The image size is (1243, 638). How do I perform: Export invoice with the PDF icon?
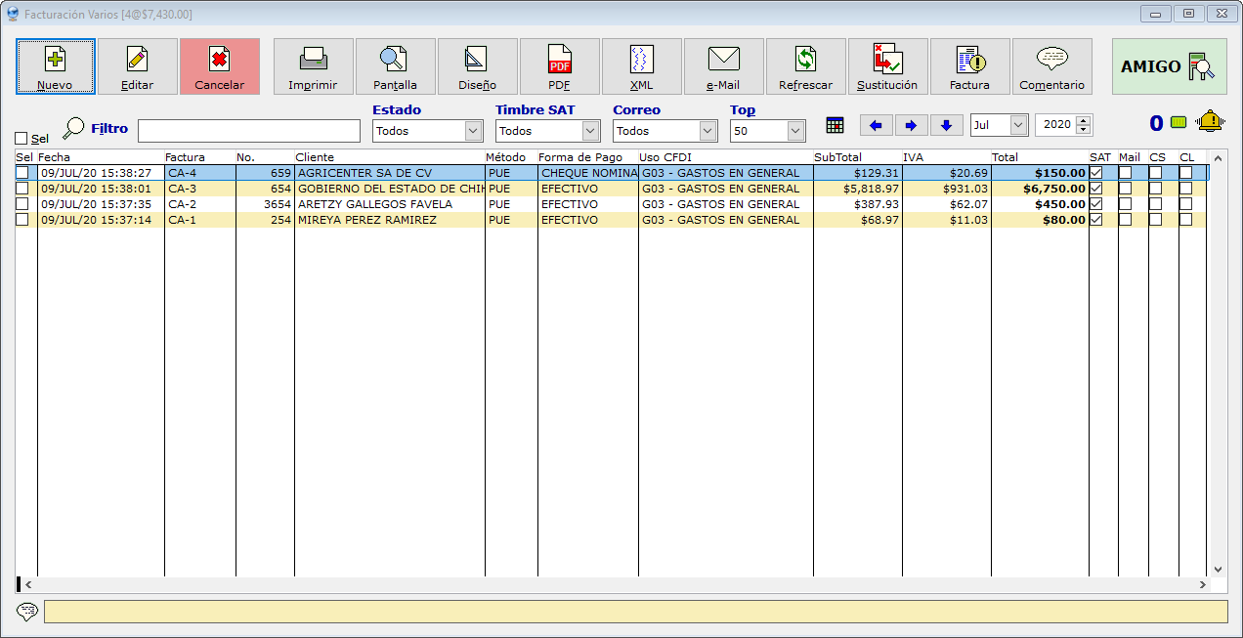coord(559,66)
